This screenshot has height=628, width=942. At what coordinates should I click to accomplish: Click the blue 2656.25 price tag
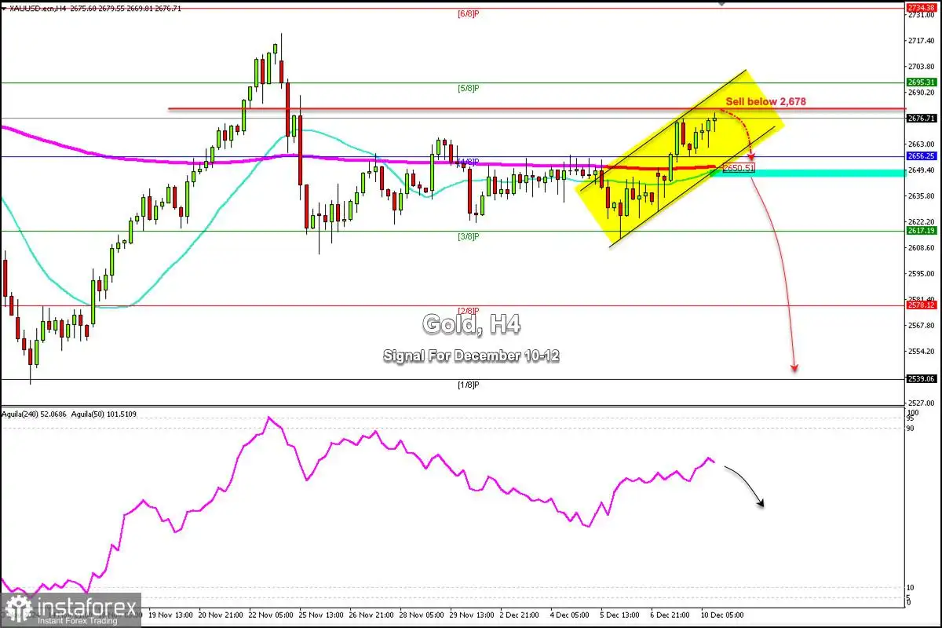tap(920, 156)
